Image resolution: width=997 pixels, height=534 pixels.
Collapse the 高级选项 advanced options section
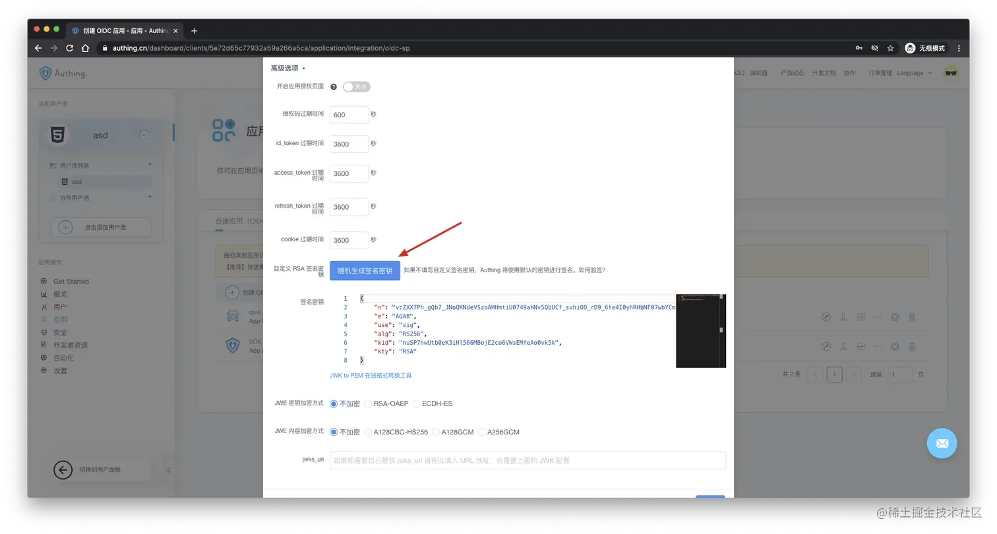point(288,68)
